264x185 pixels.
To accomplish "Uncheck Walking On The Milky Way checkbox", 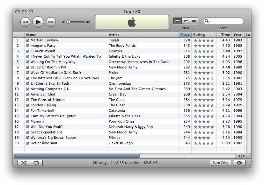I will click(28, 62).
